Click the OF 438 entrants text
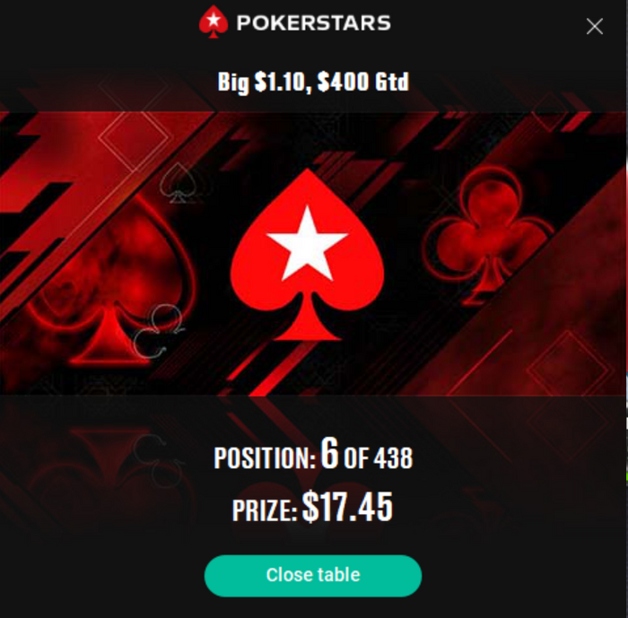 pyautogui.click(x=378, y=457)
